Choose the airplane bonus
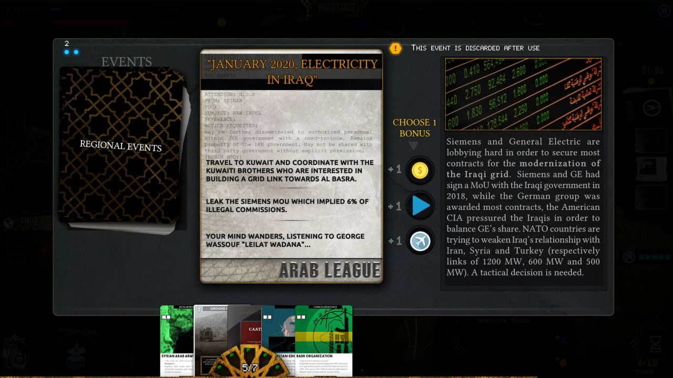673x378 pixels. point(420,241)
